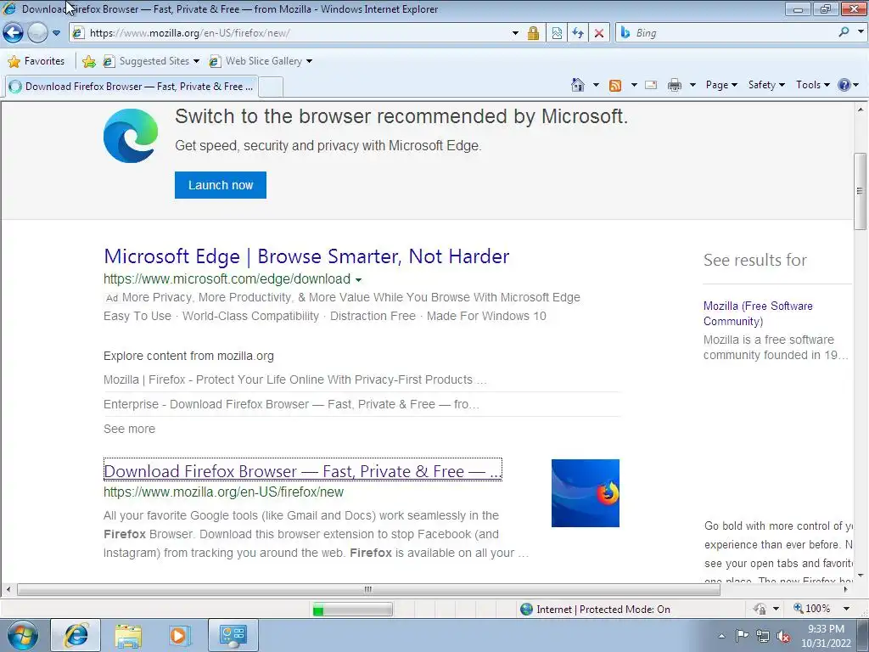Click the Action Center flag icon
This screenshot has height=652, width=869.
pos(742,635)
